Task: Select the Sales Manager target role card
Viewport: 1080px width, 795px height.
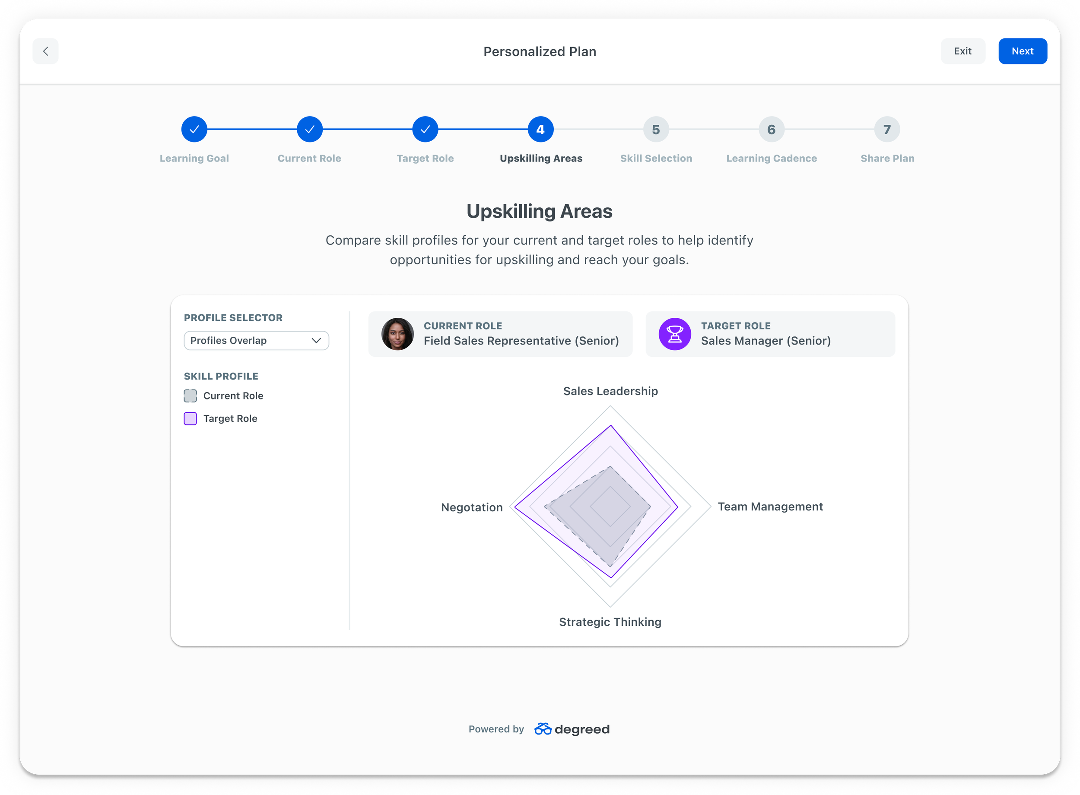Action: [x=770, y=334]
